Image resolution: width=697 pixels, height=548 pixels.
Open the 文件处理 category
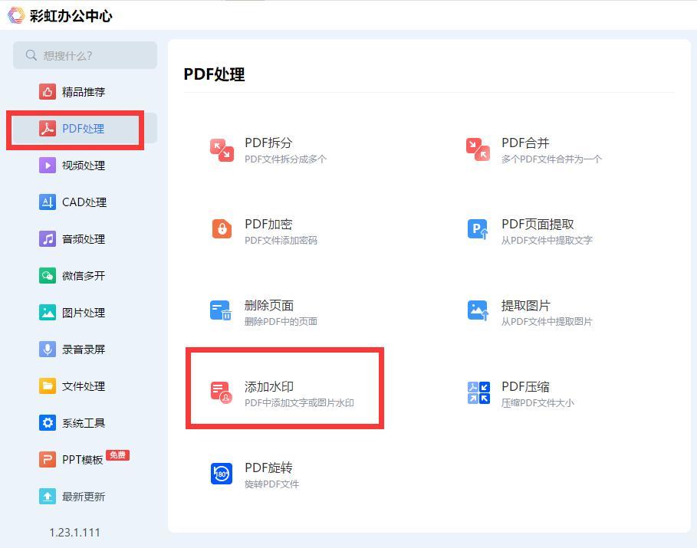[x=84, y=386]
